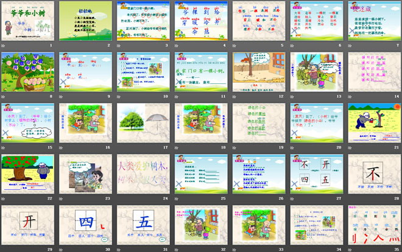Select slide 32 thumbnail
Image resolution: width=402 pixels, height=252 pixels.
click(201, 225)
